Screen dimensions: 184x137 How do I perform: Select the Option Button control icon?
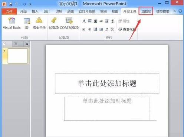[x=90, y=29]
